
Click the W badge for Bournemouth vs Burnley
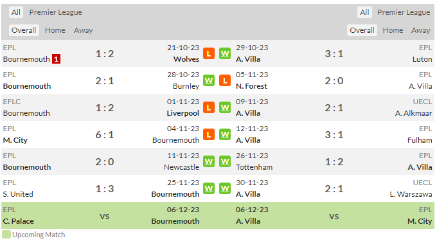click(x=209, y=80)
